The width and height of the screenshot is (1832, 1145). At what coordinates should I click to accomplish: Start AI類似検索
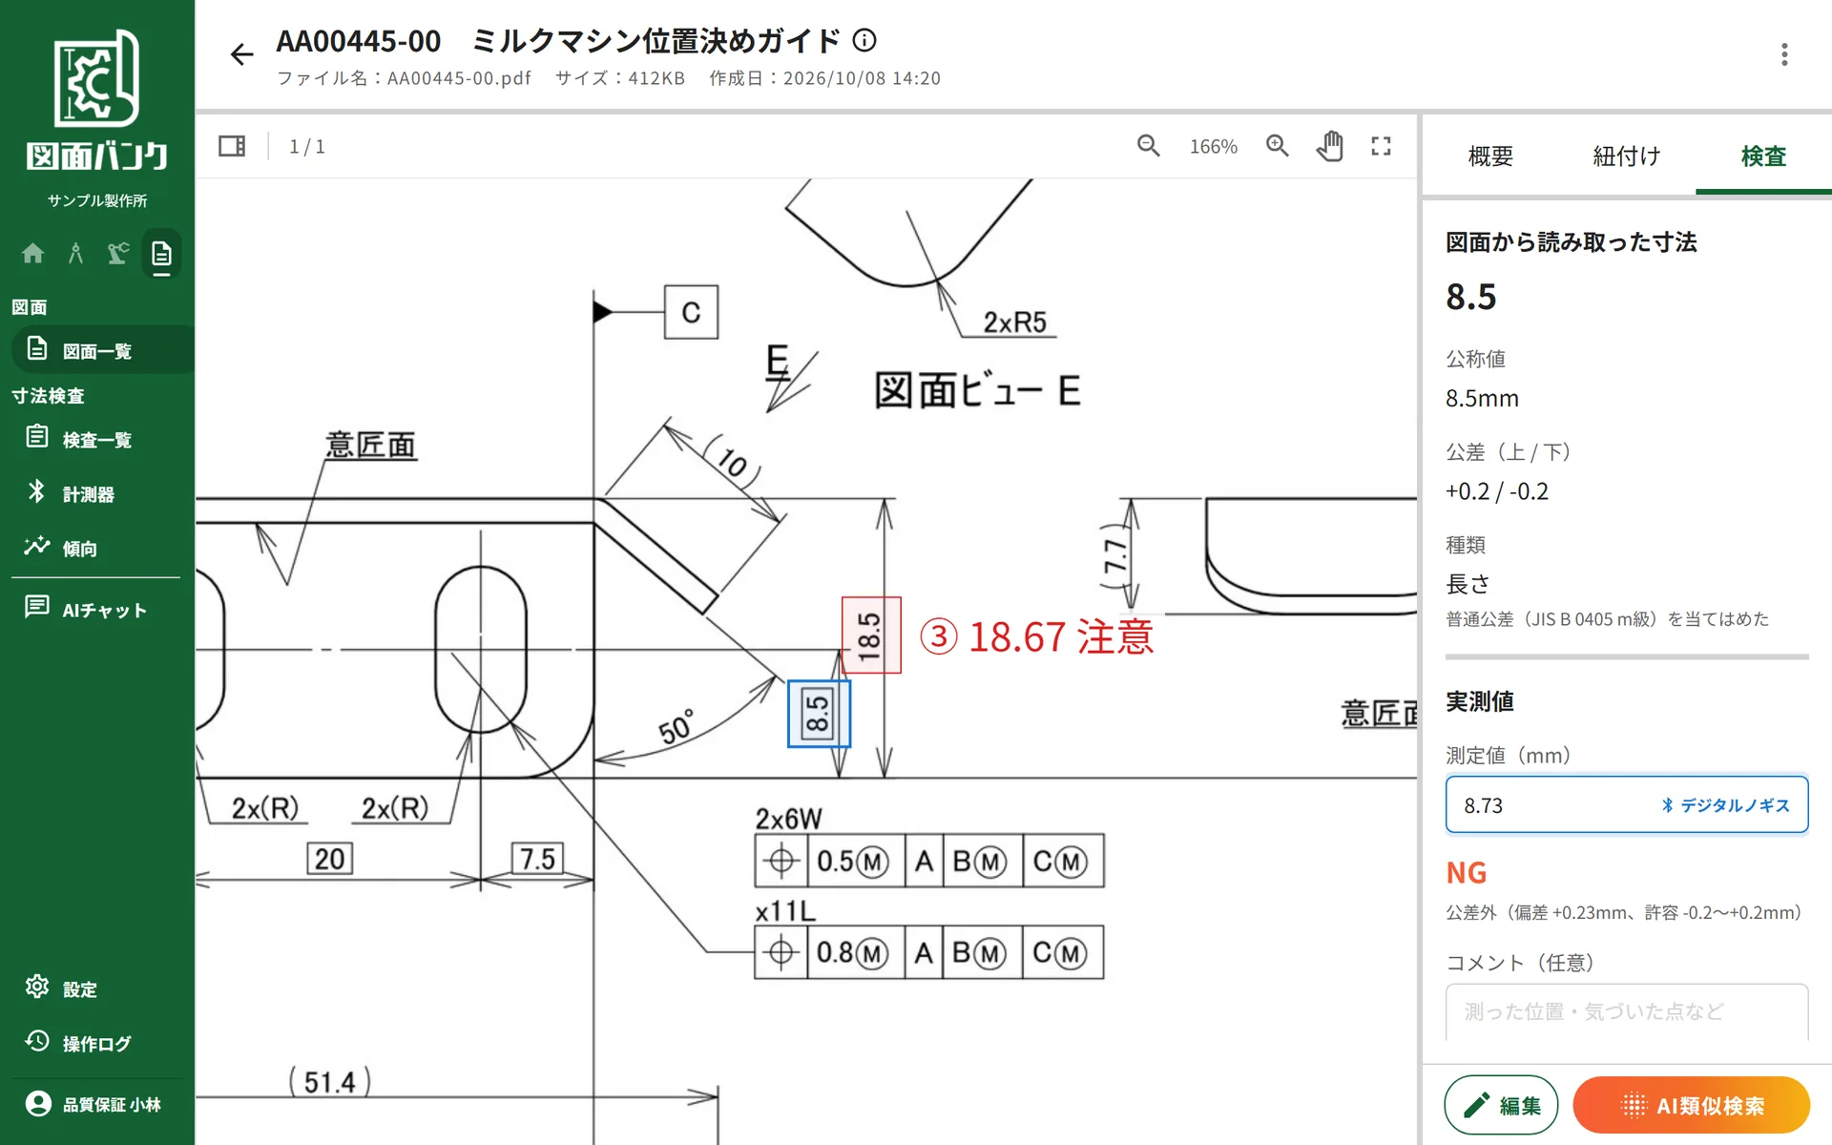(x=1691, y=1105)
